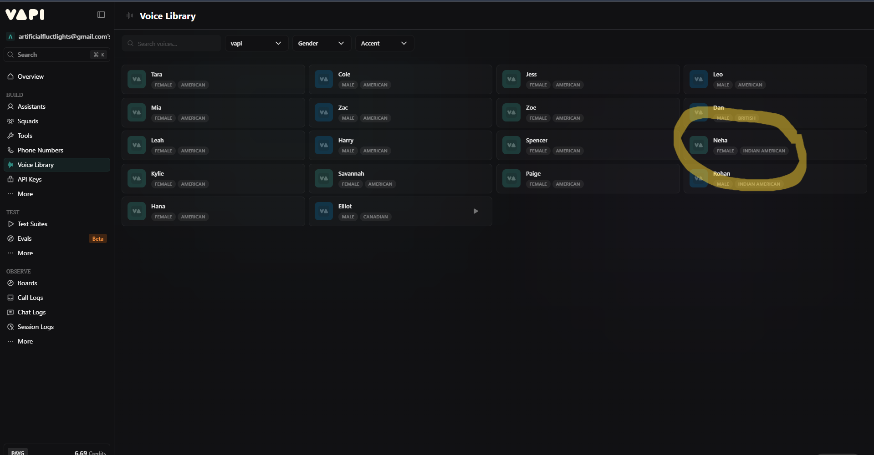Image resolution: width=874 pixels, height=455 pixels.
Task: Go to Assistants
Action: click(57, 106)
